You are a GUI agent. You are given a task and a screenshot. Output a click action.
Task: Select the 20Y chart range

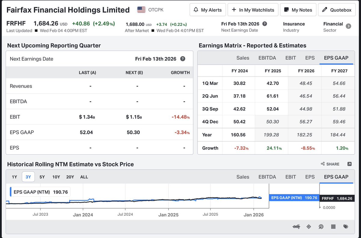click(70, 177)
